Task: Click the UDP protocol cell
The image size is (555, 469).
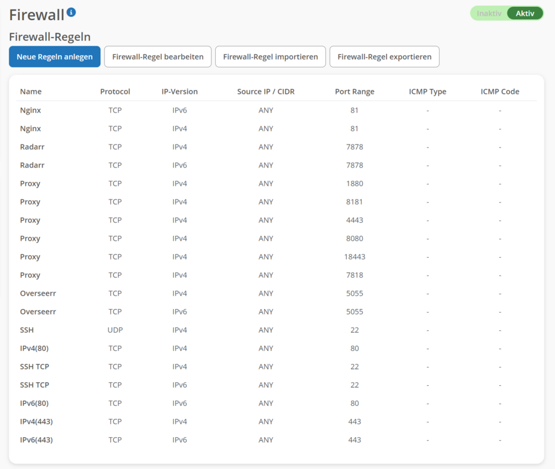Action: point(115,330)
